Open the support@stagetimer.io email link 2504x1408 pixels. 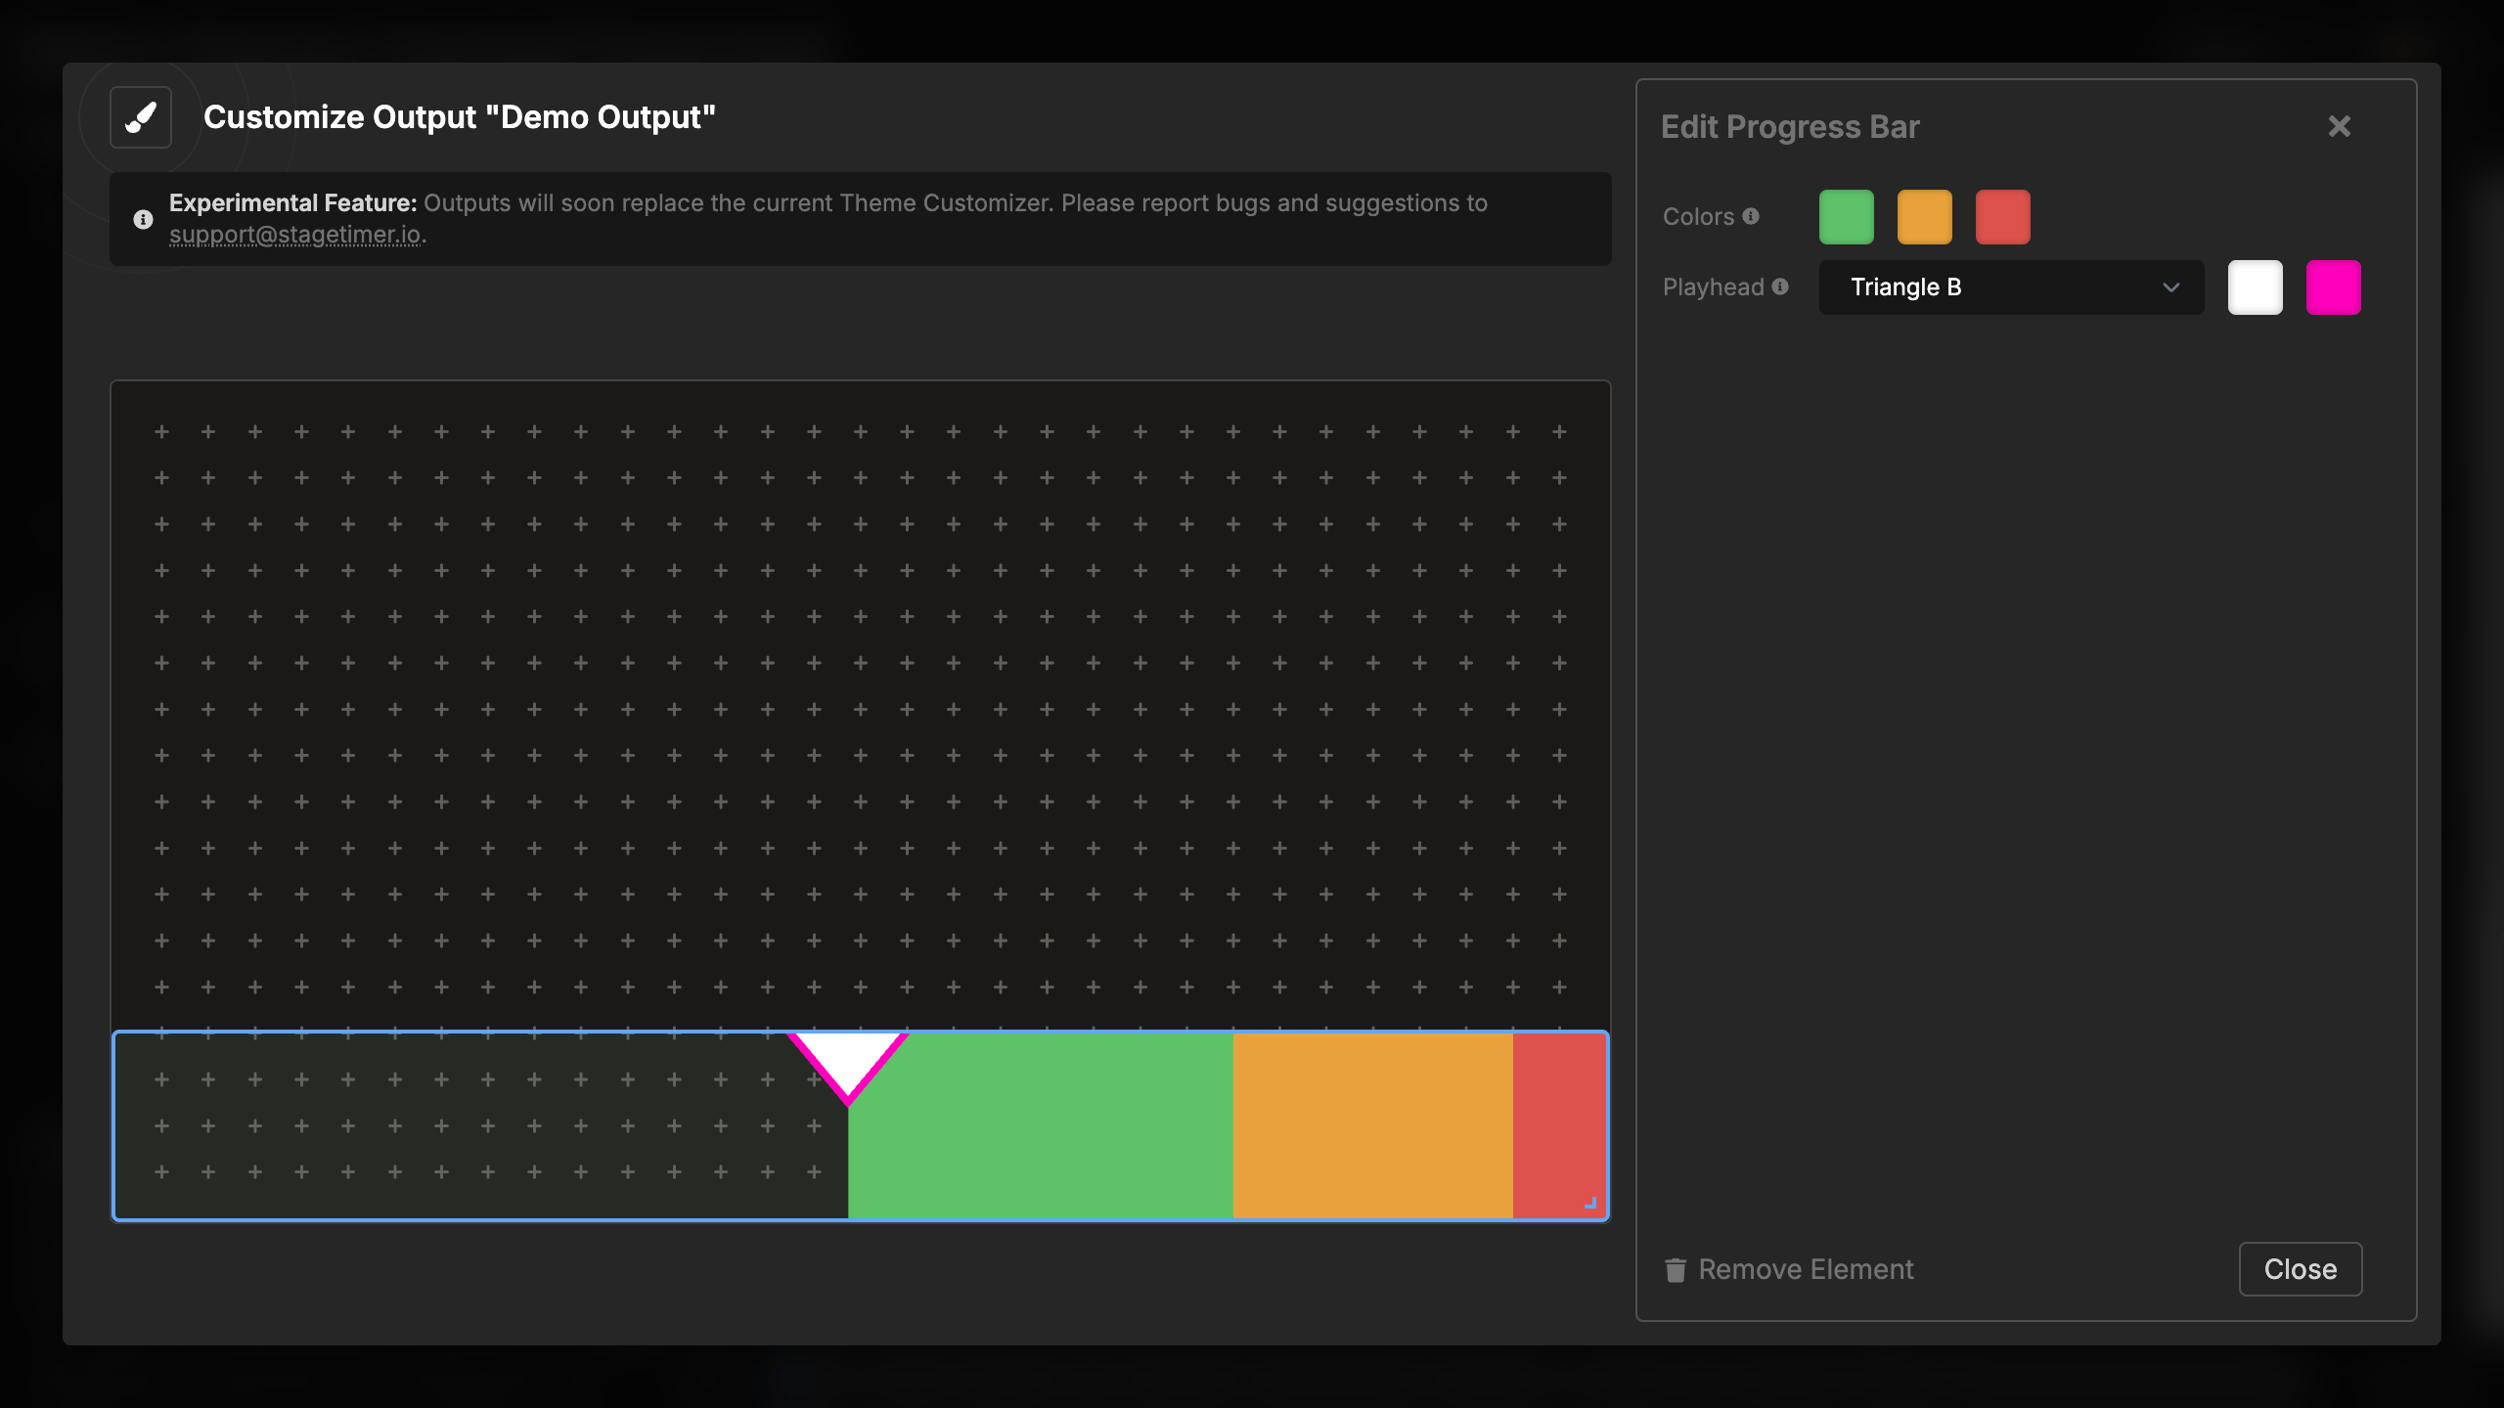[296, 235]
